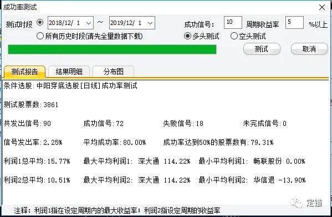
Task: Select the 信号发出率:2.25% text
Action: pos(33,142)
